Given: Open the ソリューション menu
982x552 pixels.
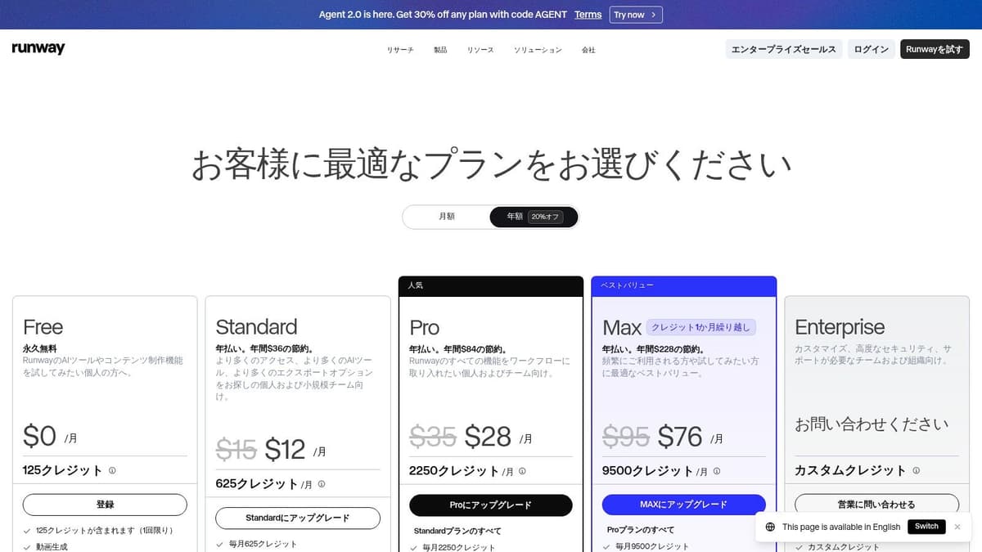Looking at the screenshot, I should [x=538, y=50].
